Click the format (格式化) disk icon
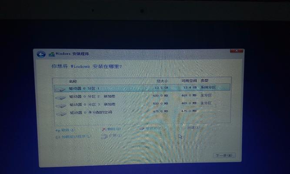290x174 pixels. (x=142, y=128)
